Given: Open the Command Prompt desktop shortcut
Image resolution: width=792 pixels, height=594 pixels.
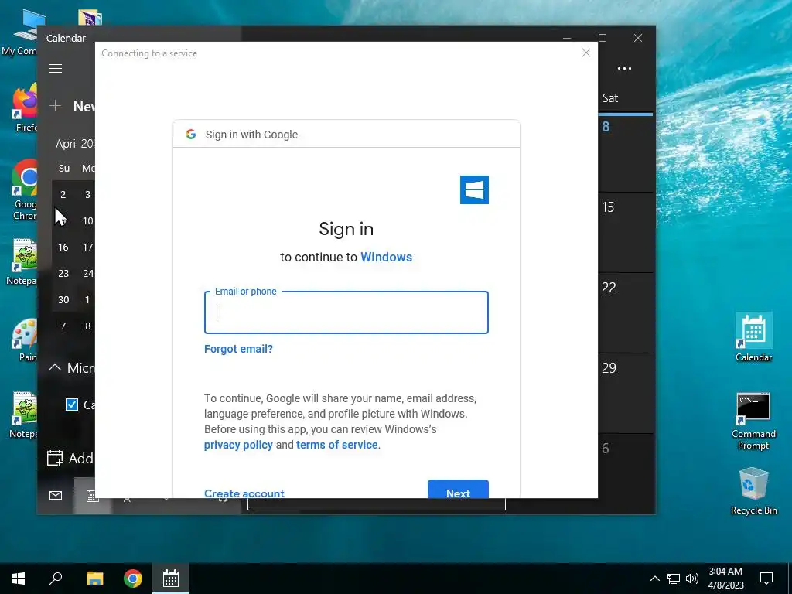Looking at the screenshot, I should pos(753,421).
